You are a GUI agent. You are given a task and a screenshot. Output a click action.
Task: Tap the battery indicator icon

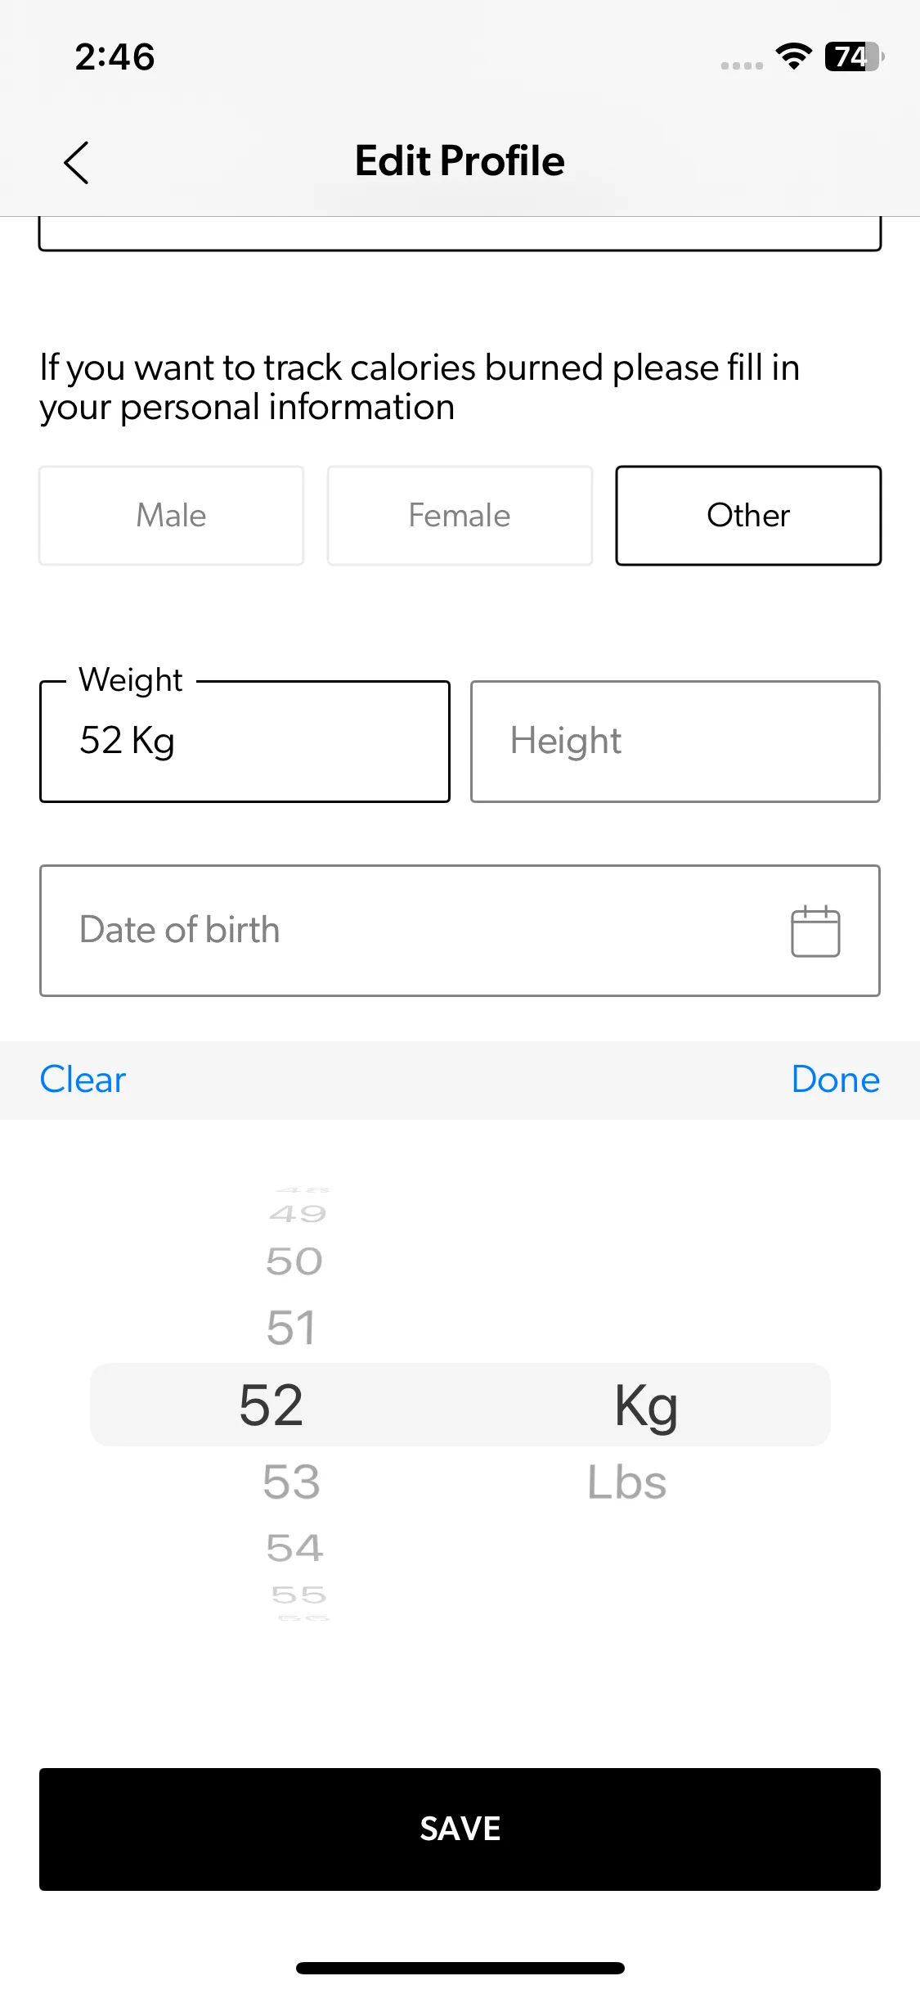click(854, 56)
